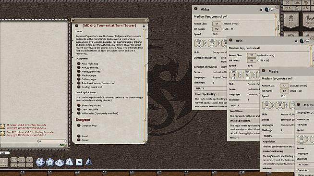The height and width of the screenshot is (176, 314).
Task: Click the link icon beside Arin's name
Action: pyautogui.click(x=230, y=40)
